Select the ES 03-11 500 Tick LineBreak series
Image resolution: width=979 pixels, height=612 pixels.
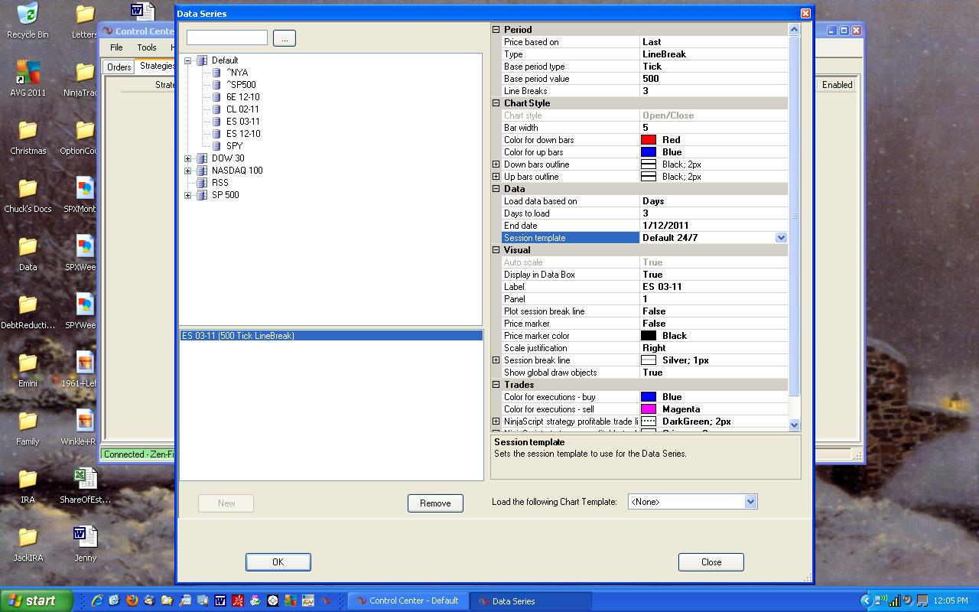click(331, 336)
